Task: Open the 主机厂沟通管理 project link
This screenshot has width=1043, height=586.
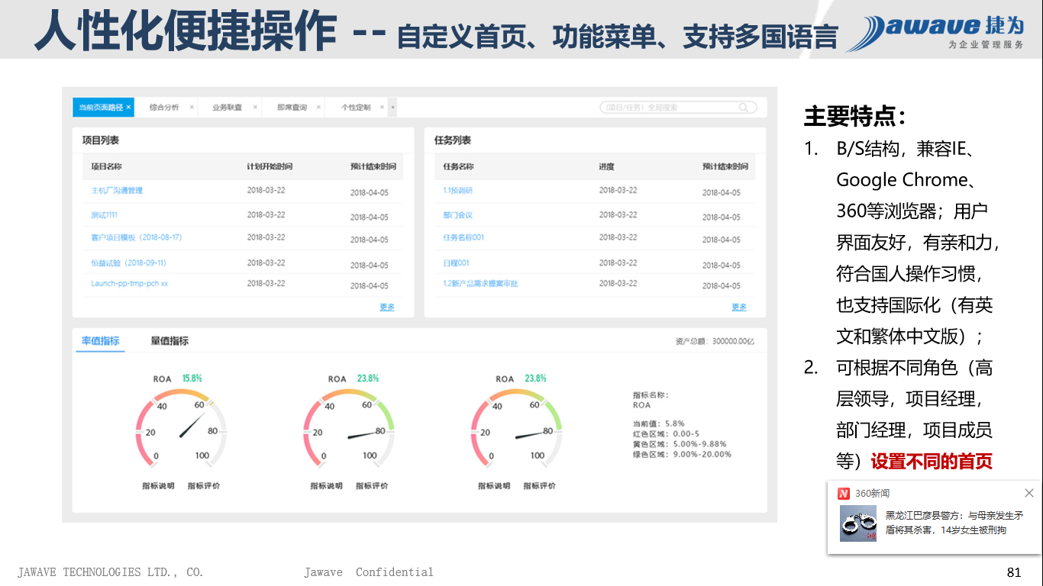Action: coord(117,190)
